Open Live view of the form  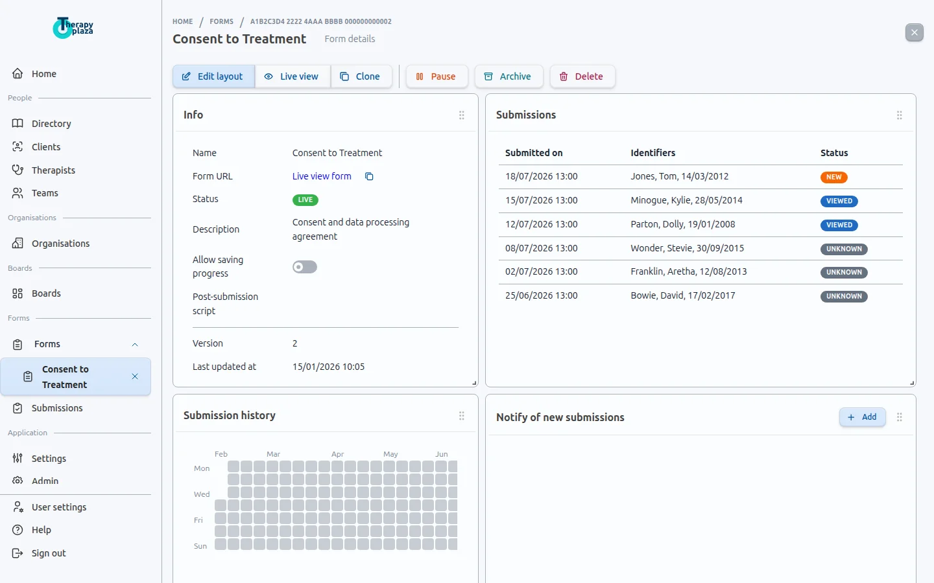pos(293,76)
